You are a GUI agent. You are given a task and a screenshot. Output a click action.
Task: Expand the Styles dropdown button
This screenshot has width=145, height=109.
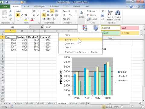point(81,15)
